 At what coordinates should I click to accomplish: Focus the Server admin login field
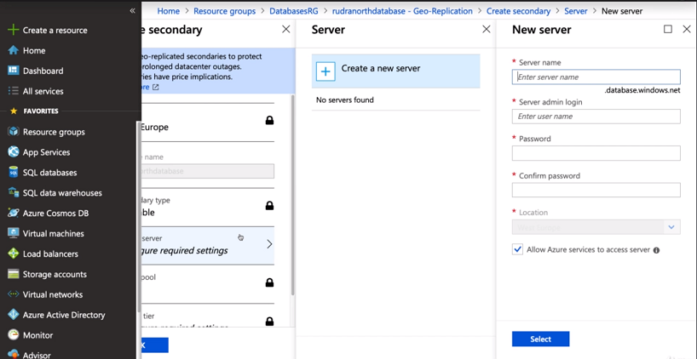[x=596, y=117]
